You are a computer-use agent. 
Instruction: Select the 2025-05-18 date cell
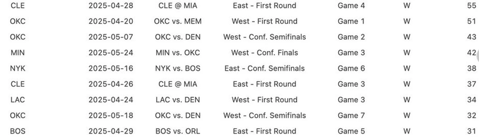click(x=111, y=116)
